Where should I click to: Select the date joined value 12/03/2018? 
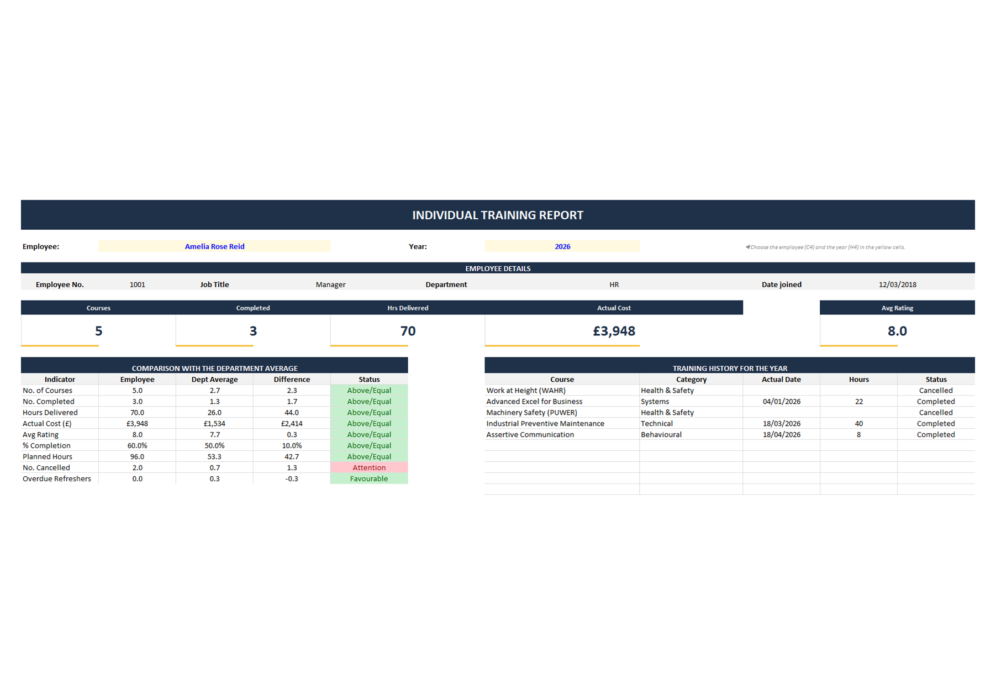point(897,284)
